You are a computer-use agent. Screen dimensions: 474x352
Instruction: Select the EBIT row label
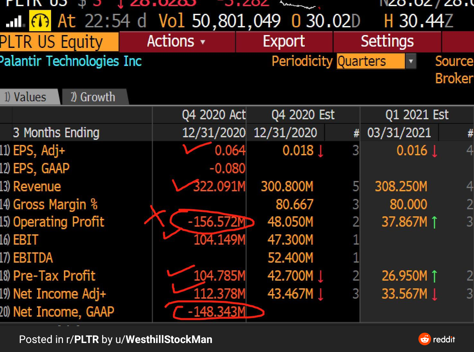coord(26,240)
